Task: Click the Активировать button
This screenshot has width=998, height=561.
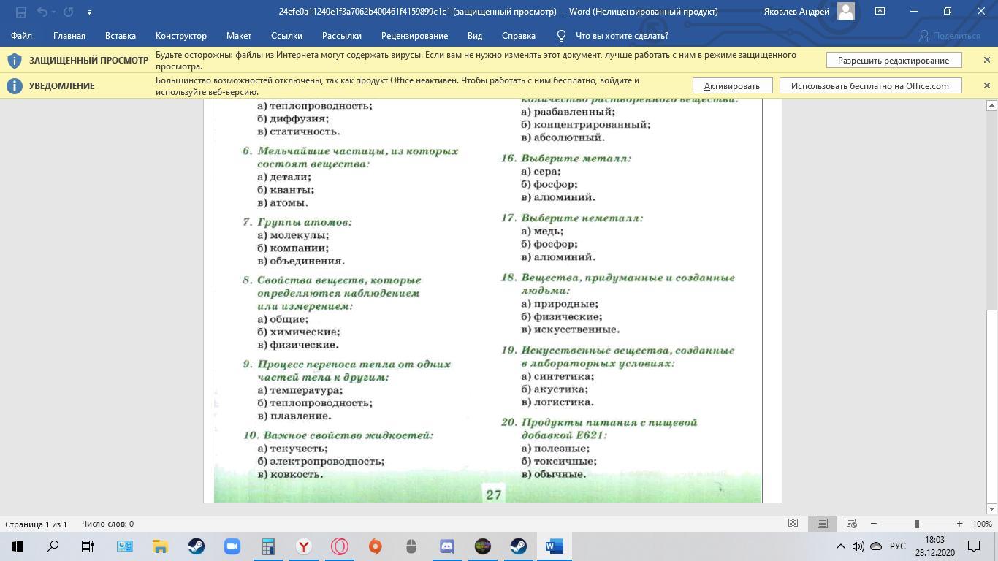Action: [731, 85]
